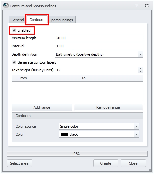Open the Color dropdown showing Black

136,134
